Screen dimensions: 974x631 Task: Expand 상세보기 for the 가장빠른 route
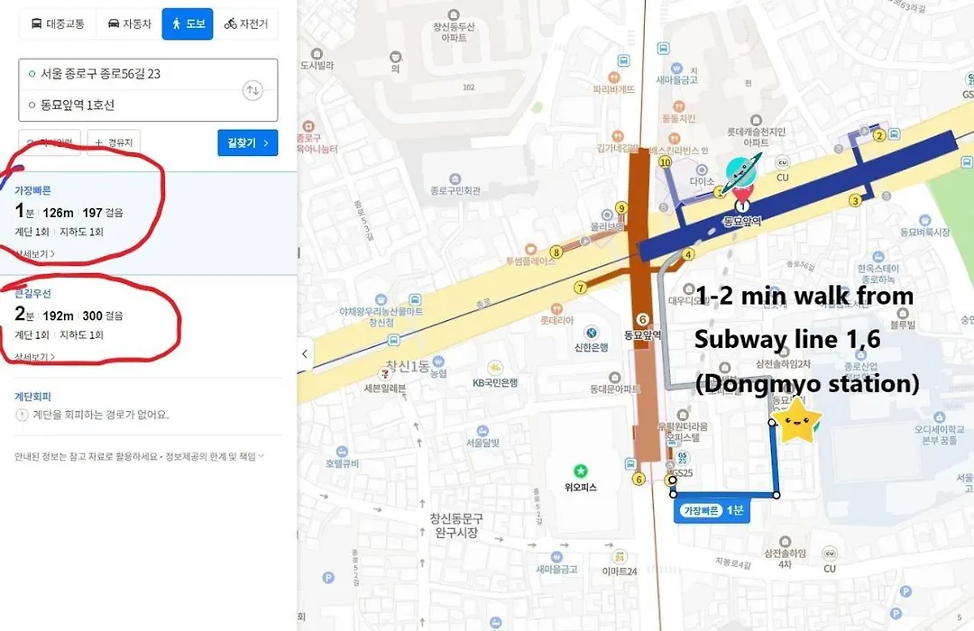pyautogui.click(x=35, y=253)
